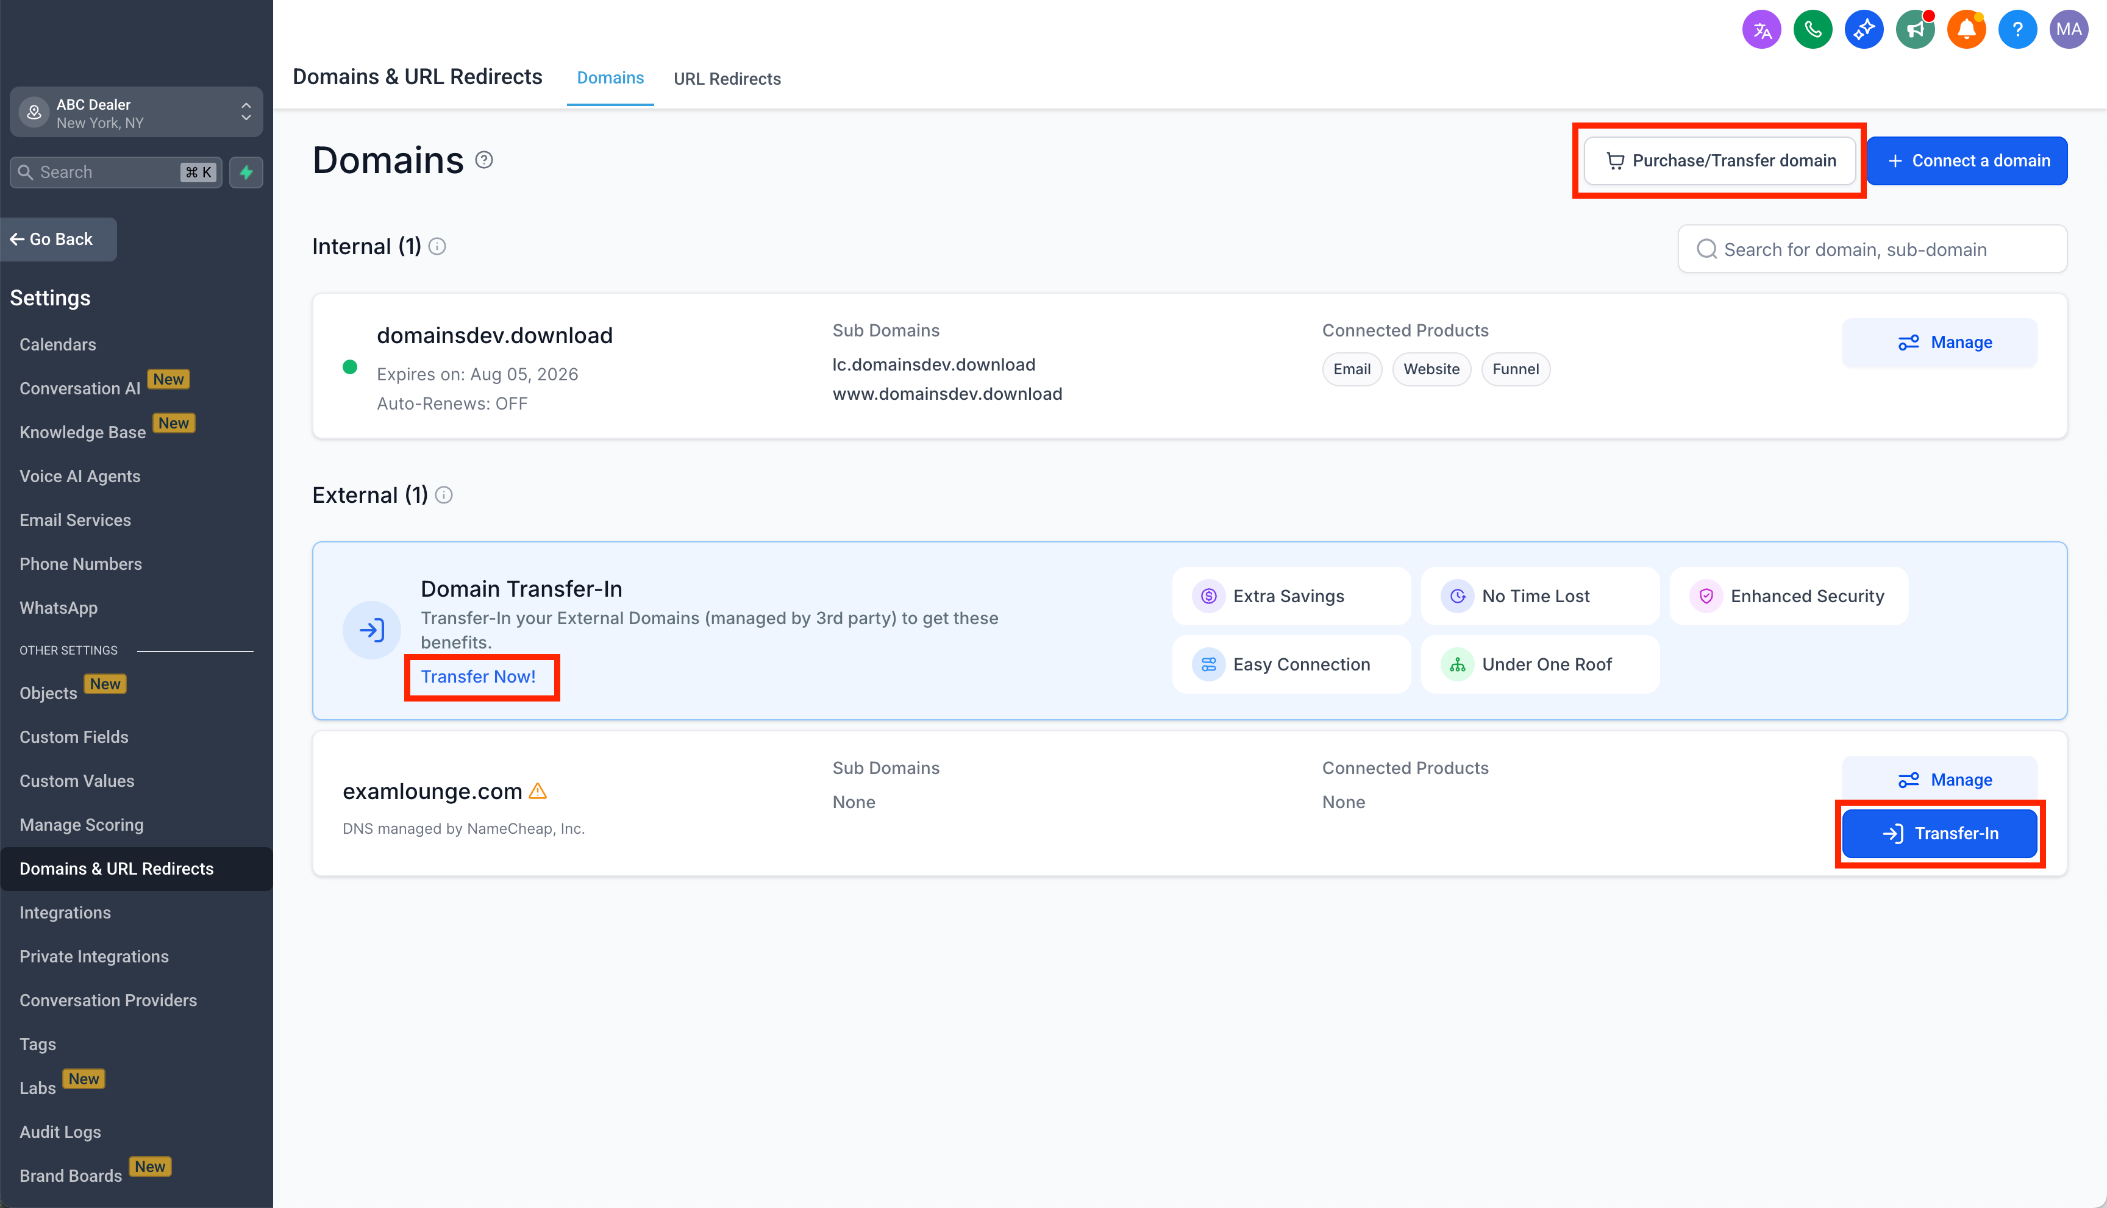
Task: Click Manage for domainsdev.download
Action: (1939, 342)
